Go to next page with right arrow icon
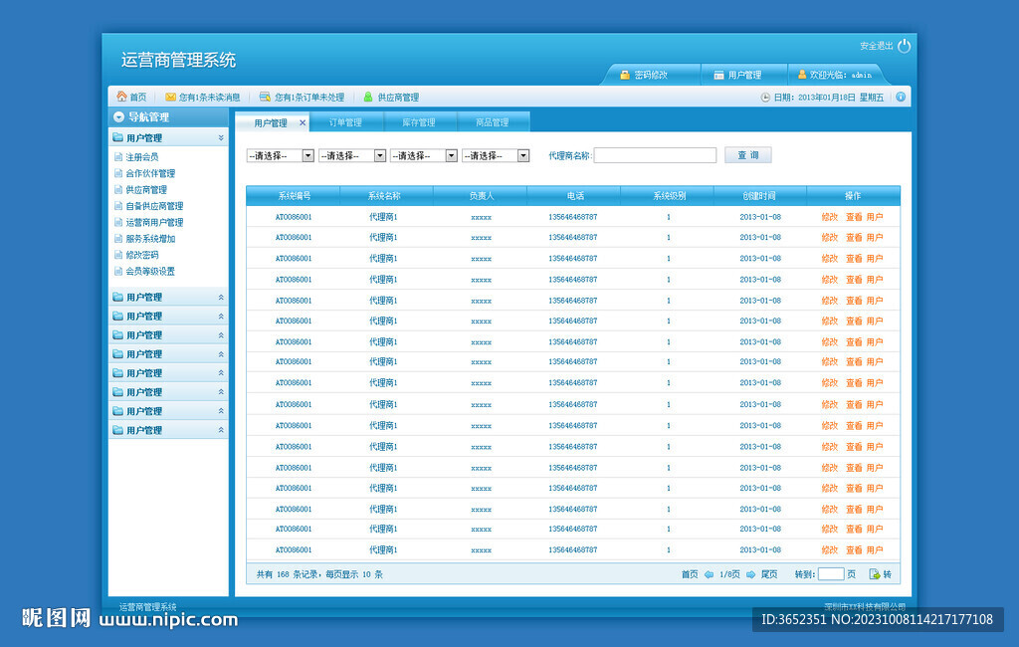The height and width of the screenshot is (647, 1019). coord(750,574)
